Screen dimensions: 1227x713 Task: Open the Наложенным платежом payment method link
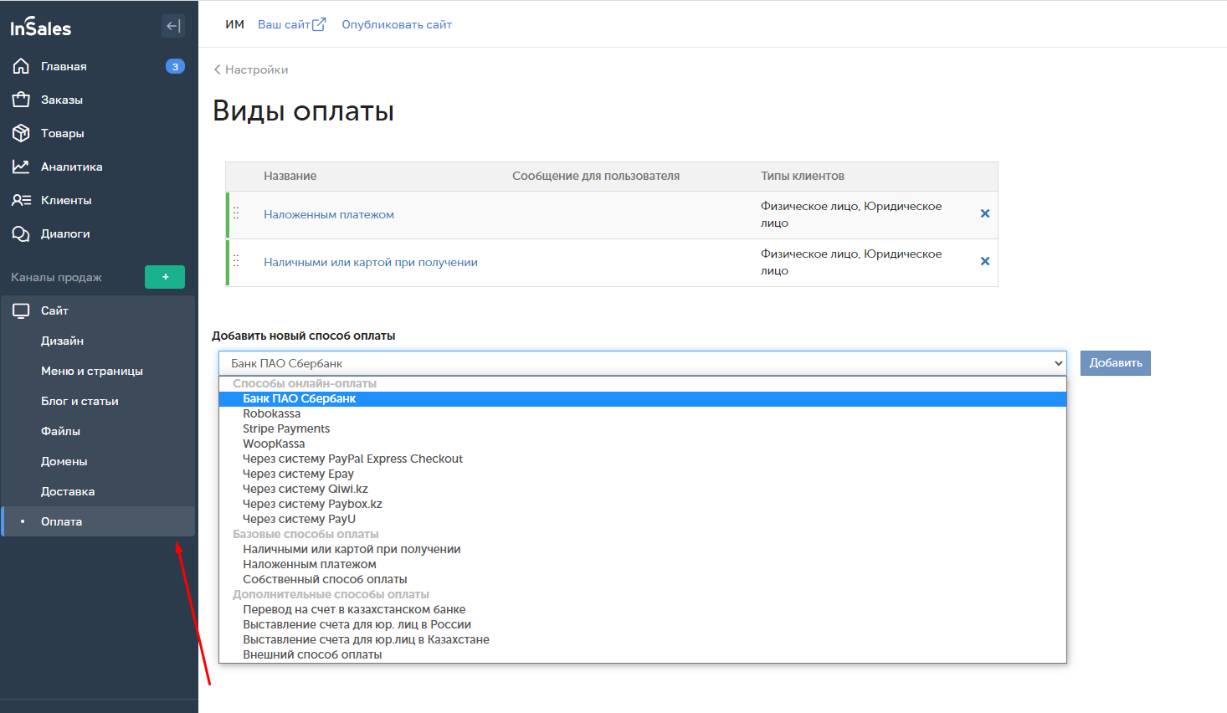(329, 214)
